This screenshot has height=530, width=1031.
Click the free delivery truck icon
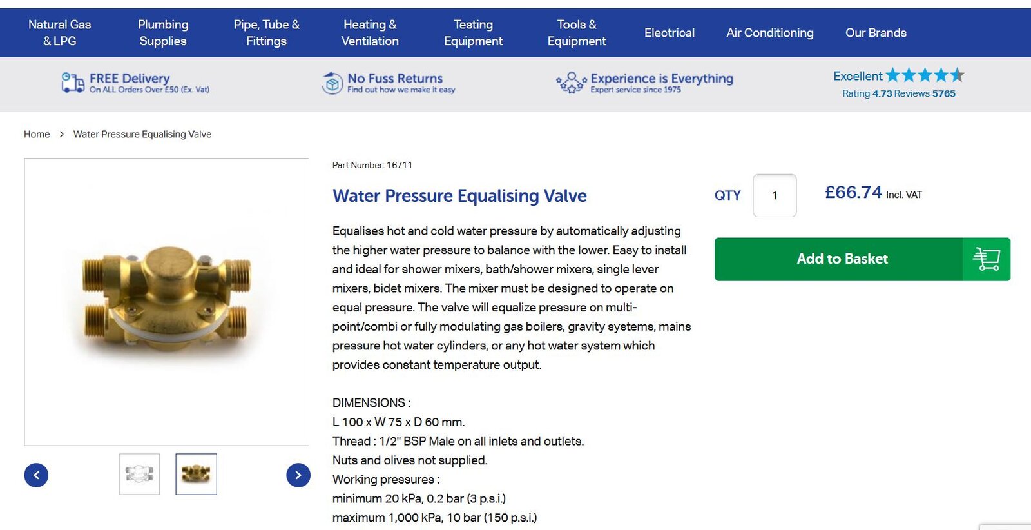click(72, 83)
